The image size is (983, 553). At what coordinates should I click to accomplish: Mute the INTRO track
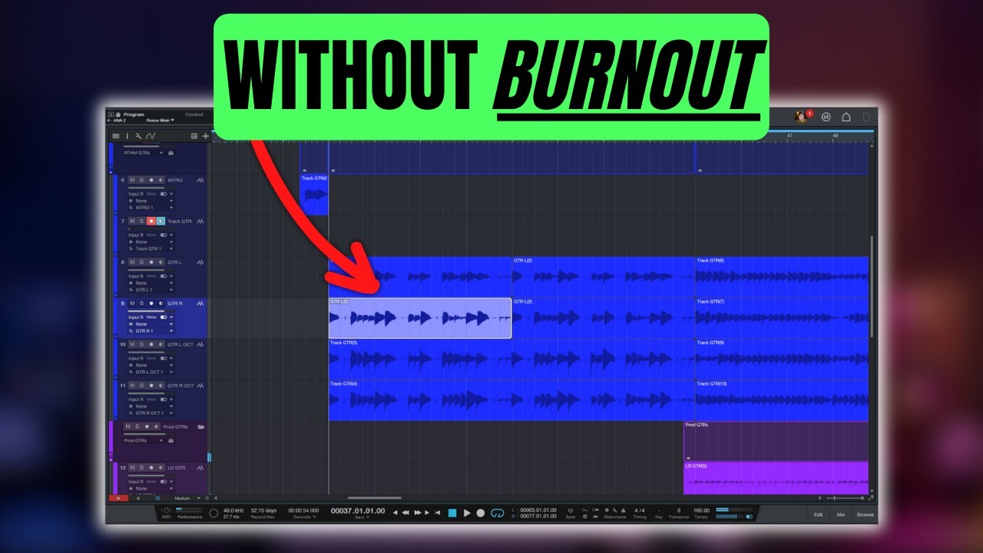[132, 180]
